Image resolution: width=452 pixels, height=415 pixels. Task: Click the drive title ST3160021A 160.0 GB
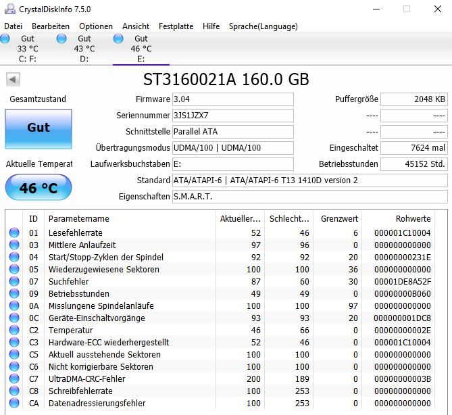[x=226, y=79]
